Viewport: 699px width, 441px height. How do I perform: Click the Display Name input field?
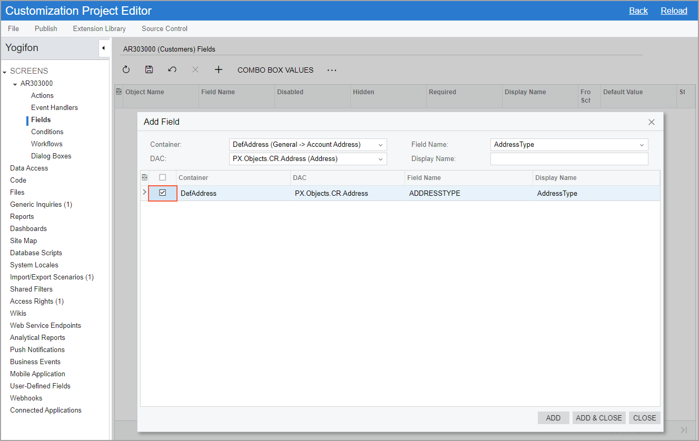(x=569, y=159)
